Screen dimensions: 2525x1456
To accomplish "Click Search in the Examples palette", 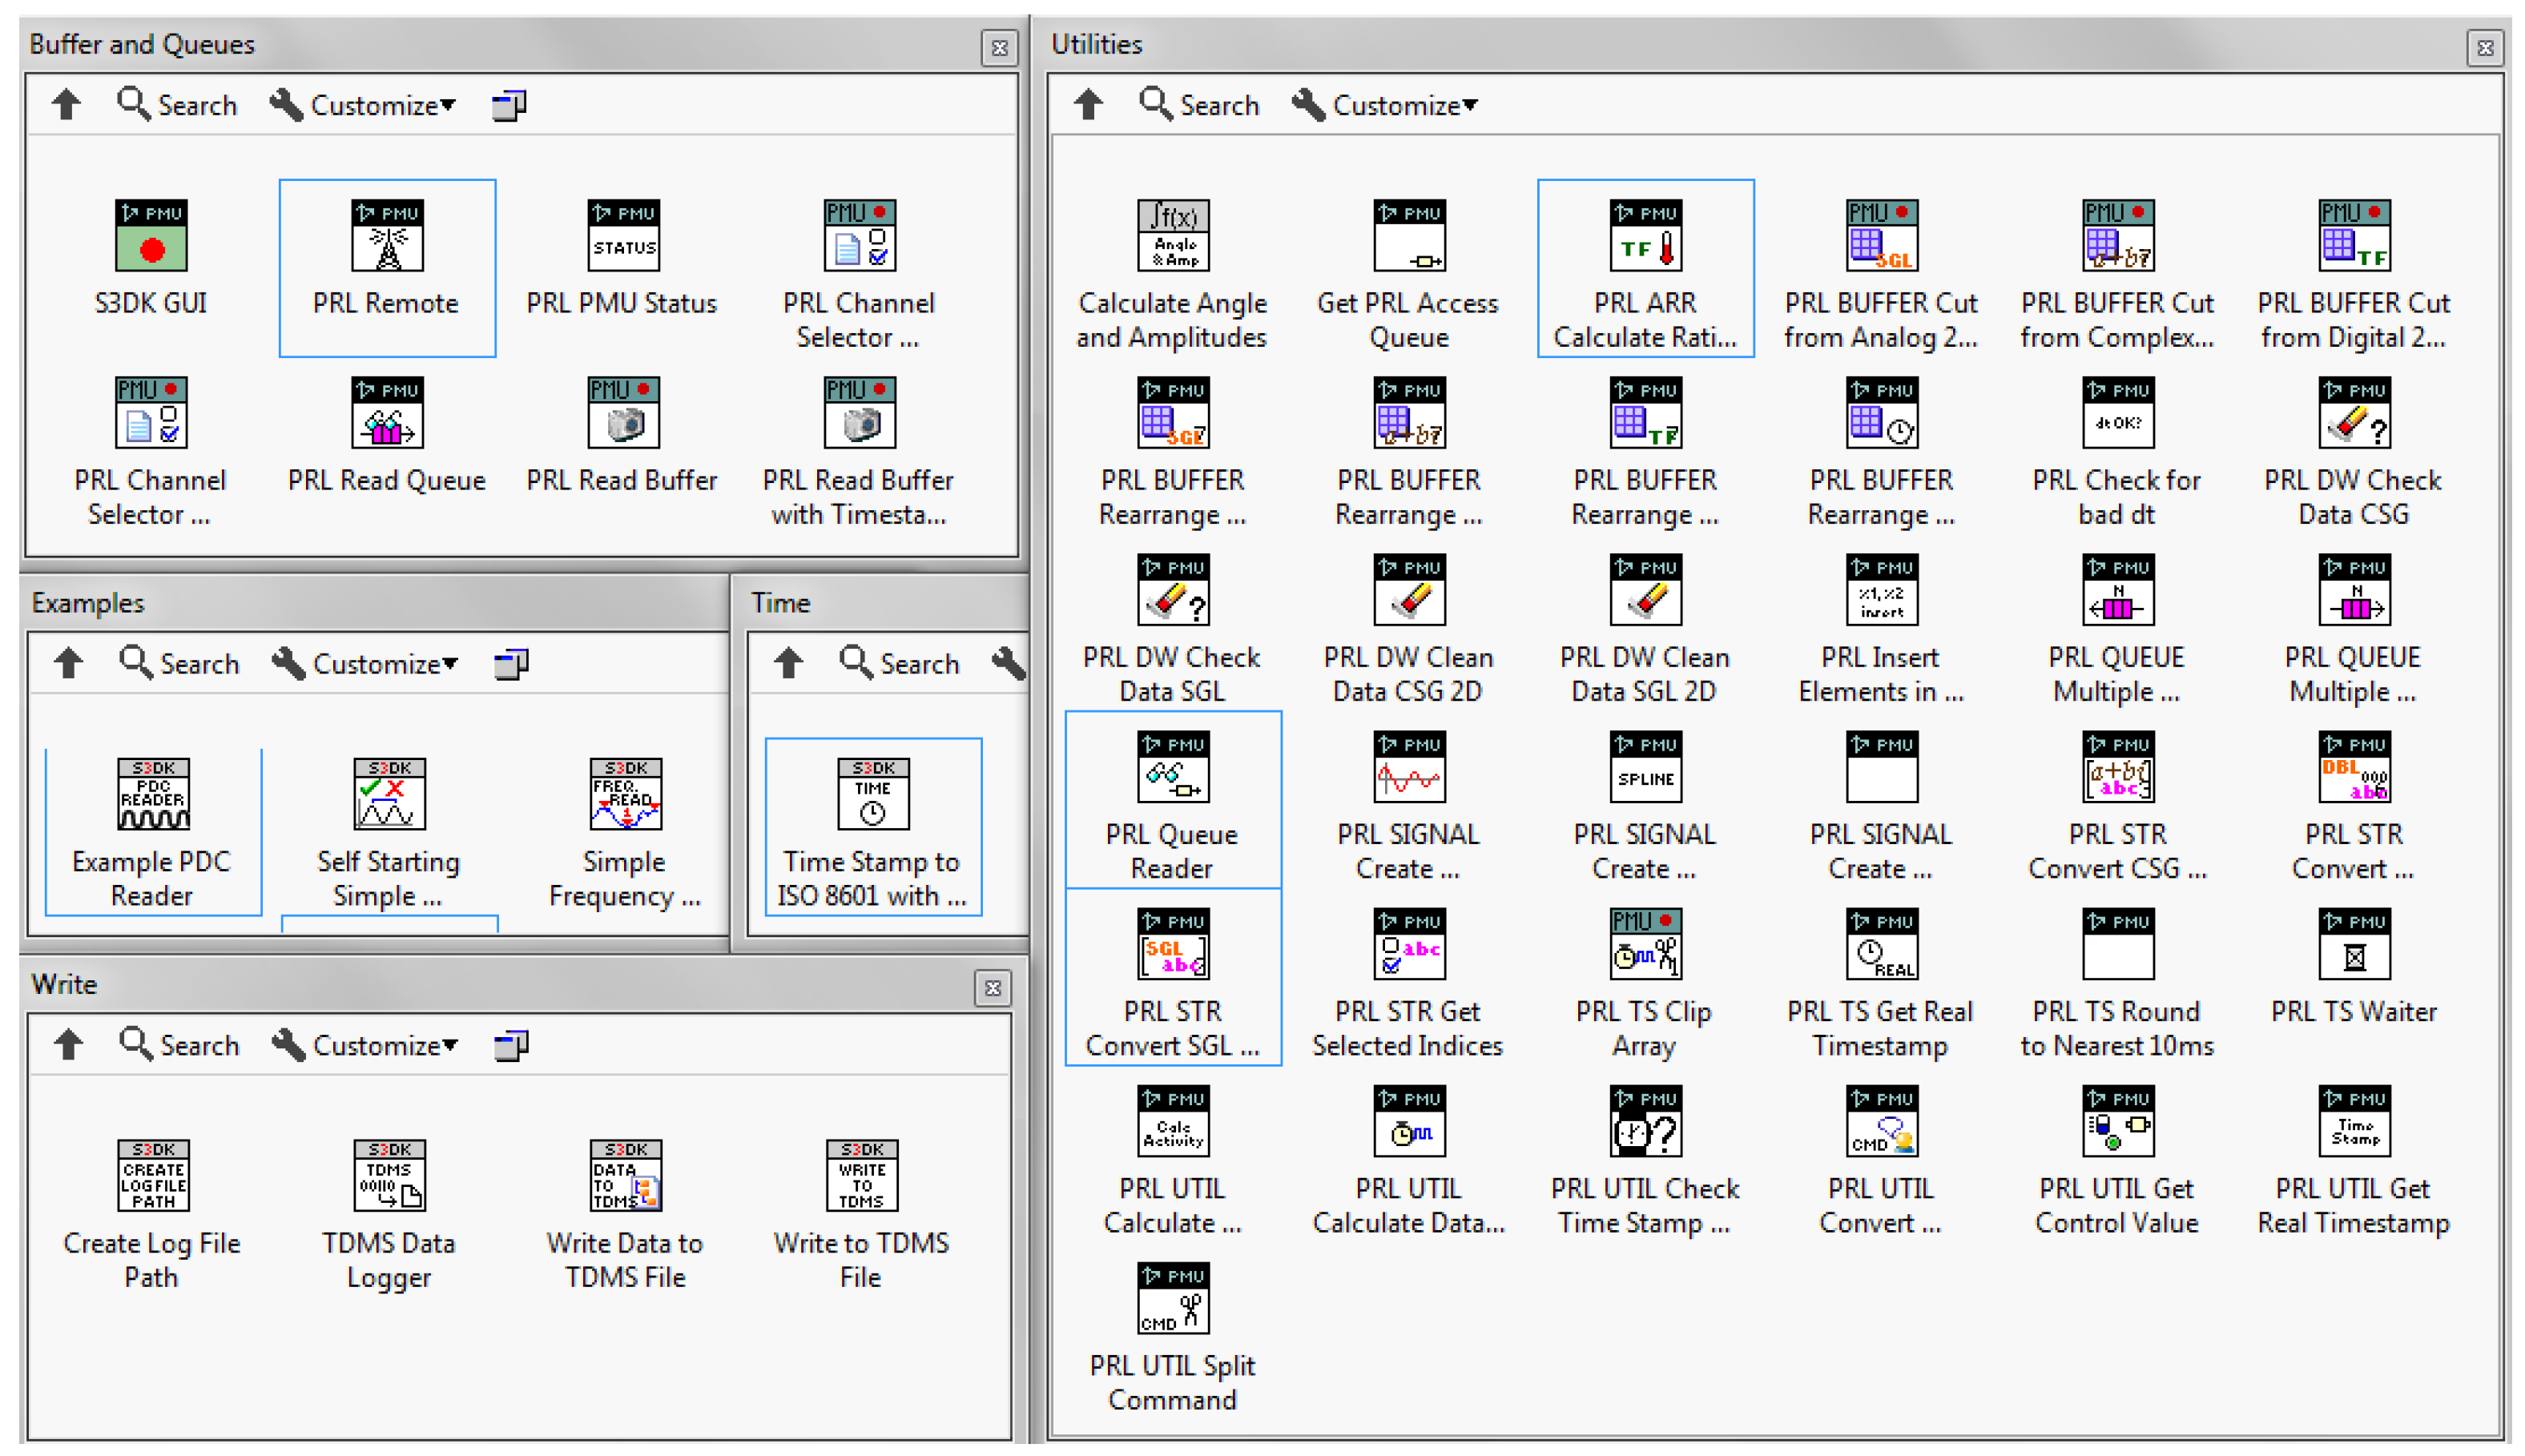I will pyautogui.click(x=181, y=663).
